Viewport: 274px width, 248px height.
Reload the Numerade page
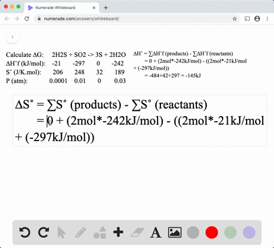tap(27, 19)
